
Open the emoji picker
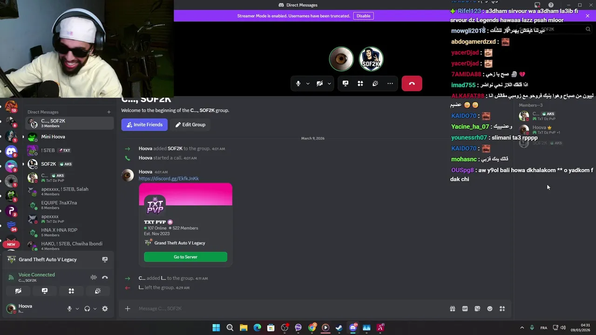click(x=490, y=308)
